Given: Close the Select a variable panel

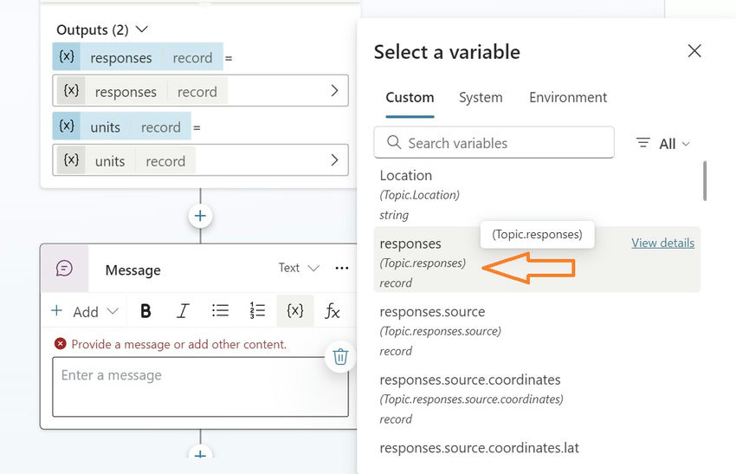Looking at the screenshot, I should 694,51.
